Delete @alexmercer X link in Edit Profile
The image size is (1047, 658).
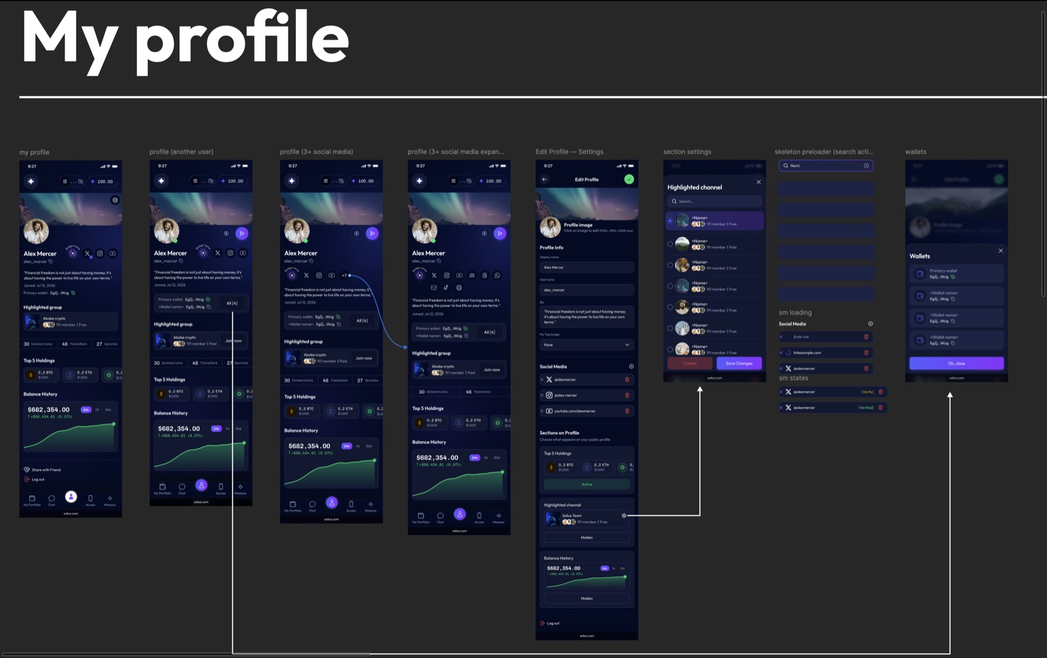627,380
